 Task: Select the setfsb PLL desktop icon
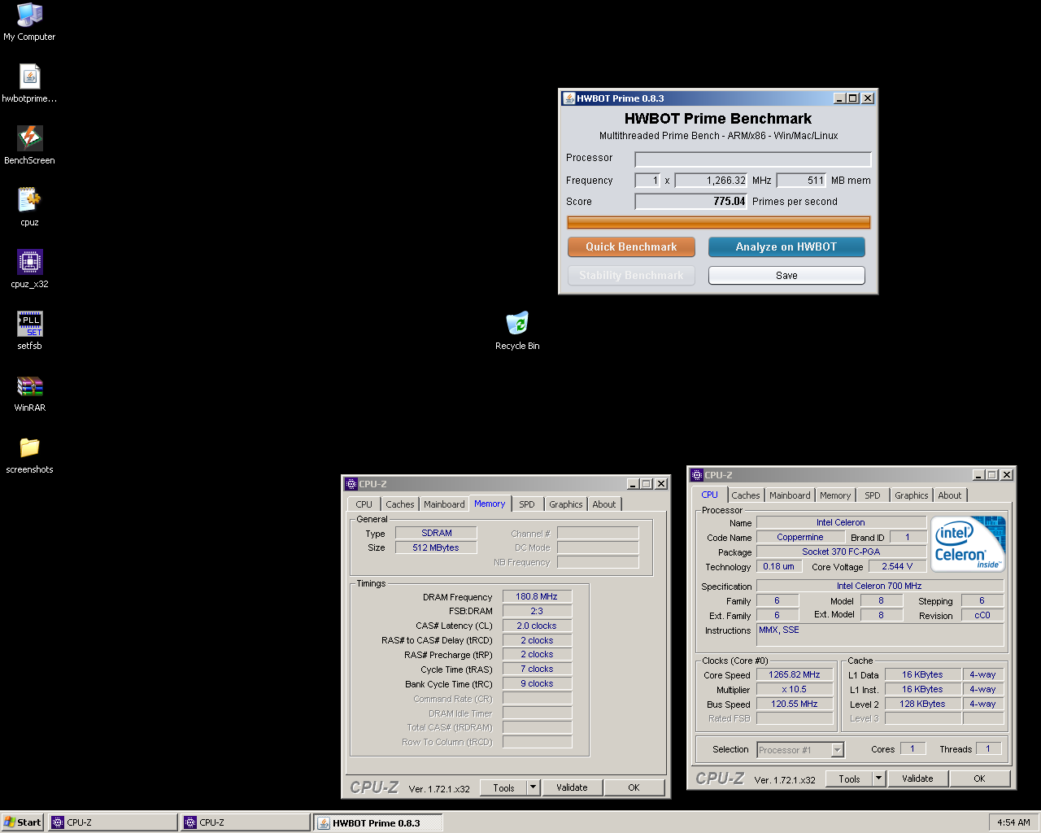click(29, 324)
